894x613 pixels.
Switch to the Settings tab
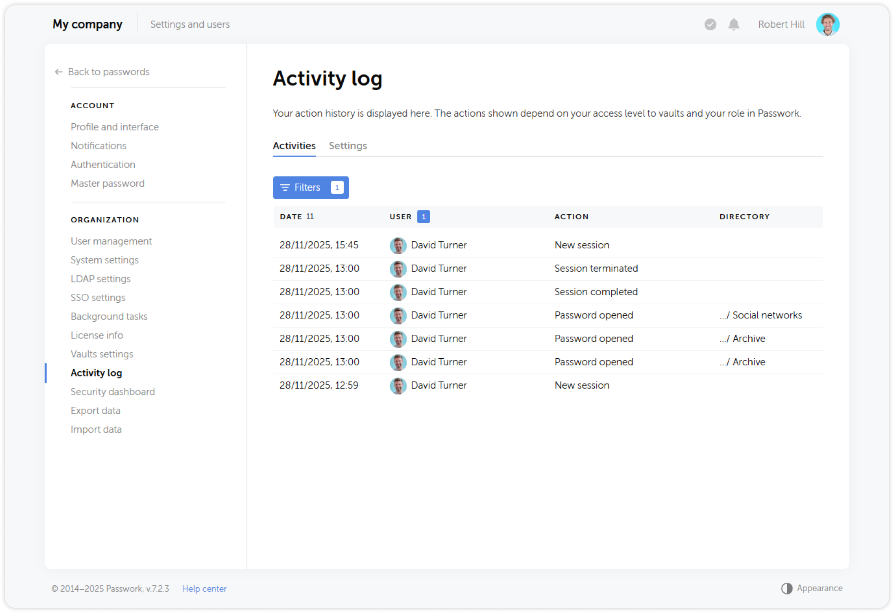point(348,146)
